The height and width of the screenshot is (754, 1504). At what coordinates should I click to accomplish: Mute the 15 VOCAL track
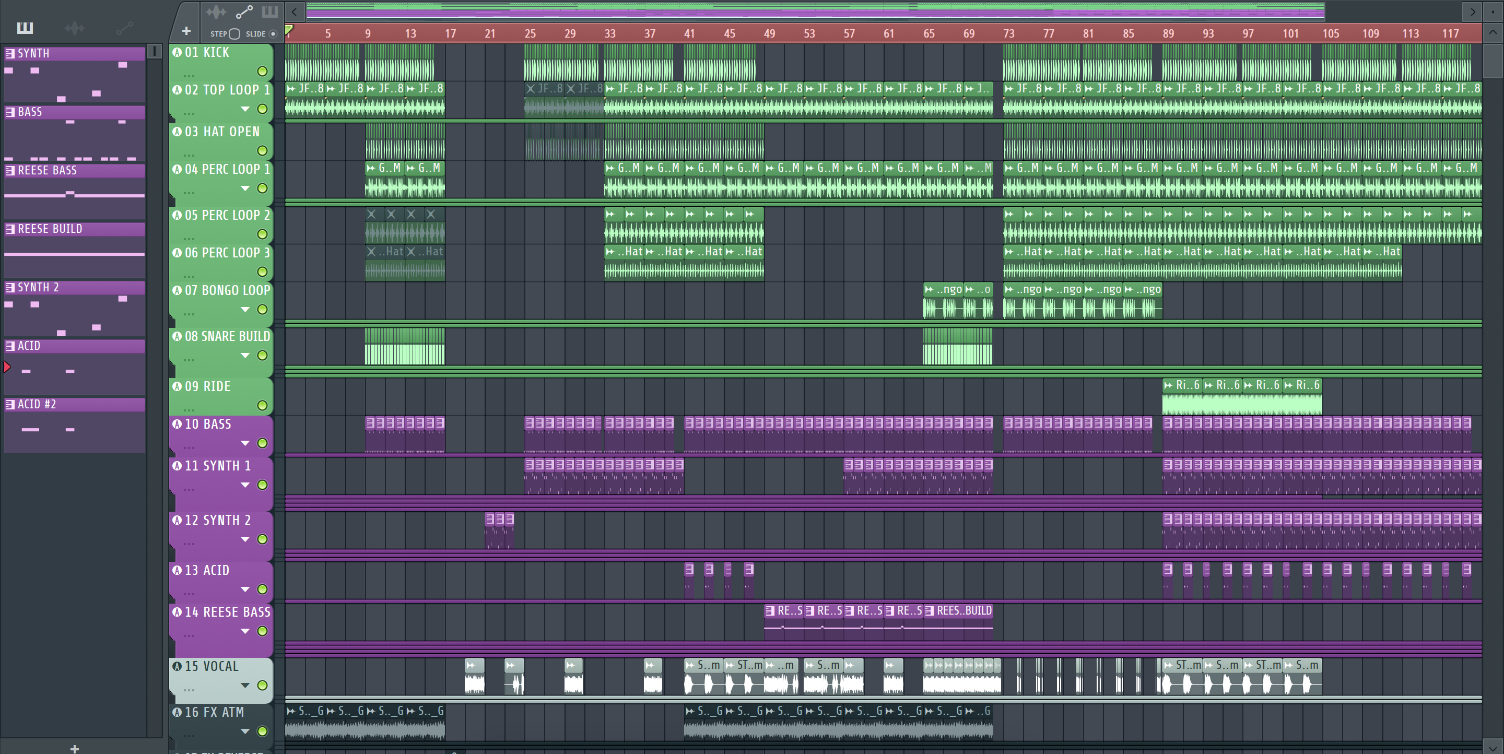click(x=262, y=685)
